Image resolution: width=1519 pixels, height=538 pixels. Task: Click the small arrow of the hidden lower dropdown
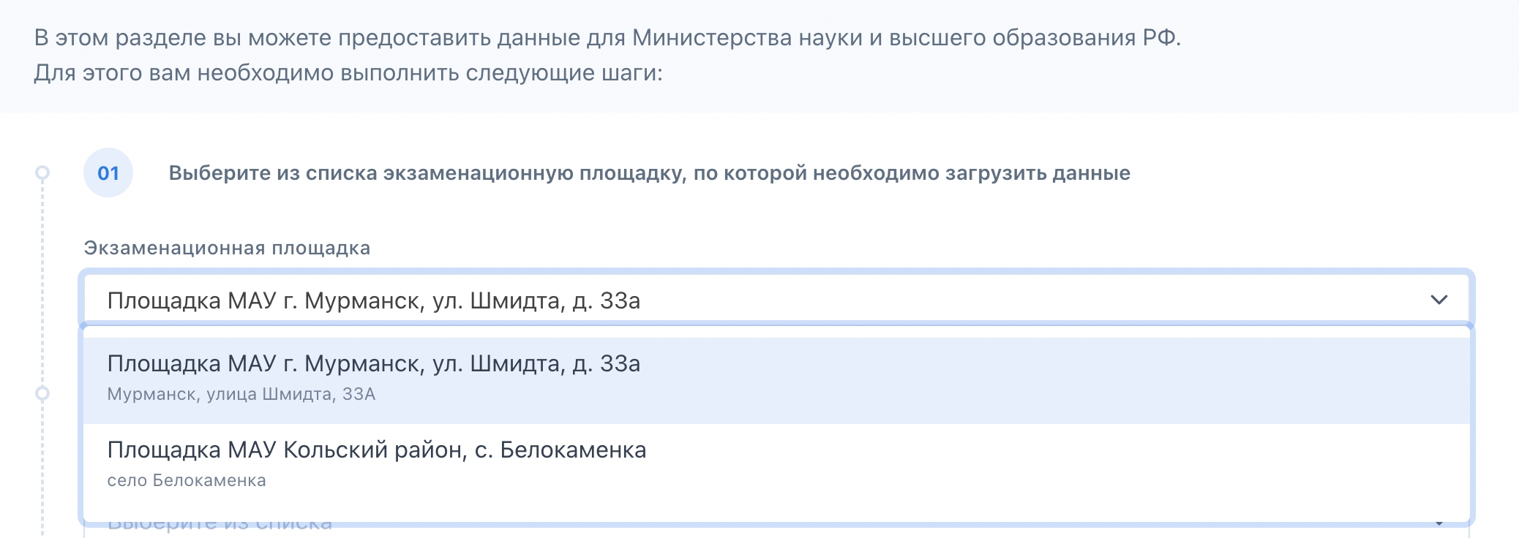tap(1439, 524)
